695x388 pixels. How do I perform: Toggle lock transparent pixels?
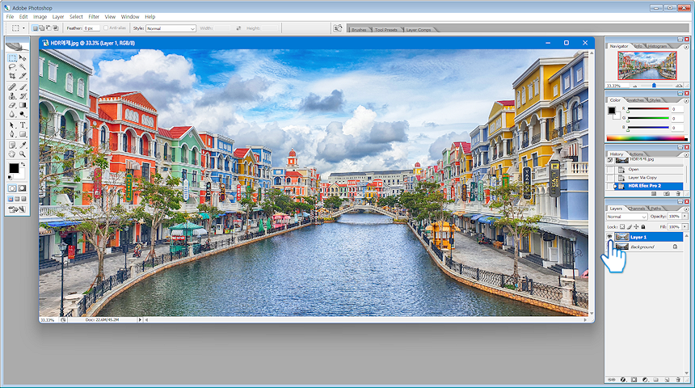622,226
